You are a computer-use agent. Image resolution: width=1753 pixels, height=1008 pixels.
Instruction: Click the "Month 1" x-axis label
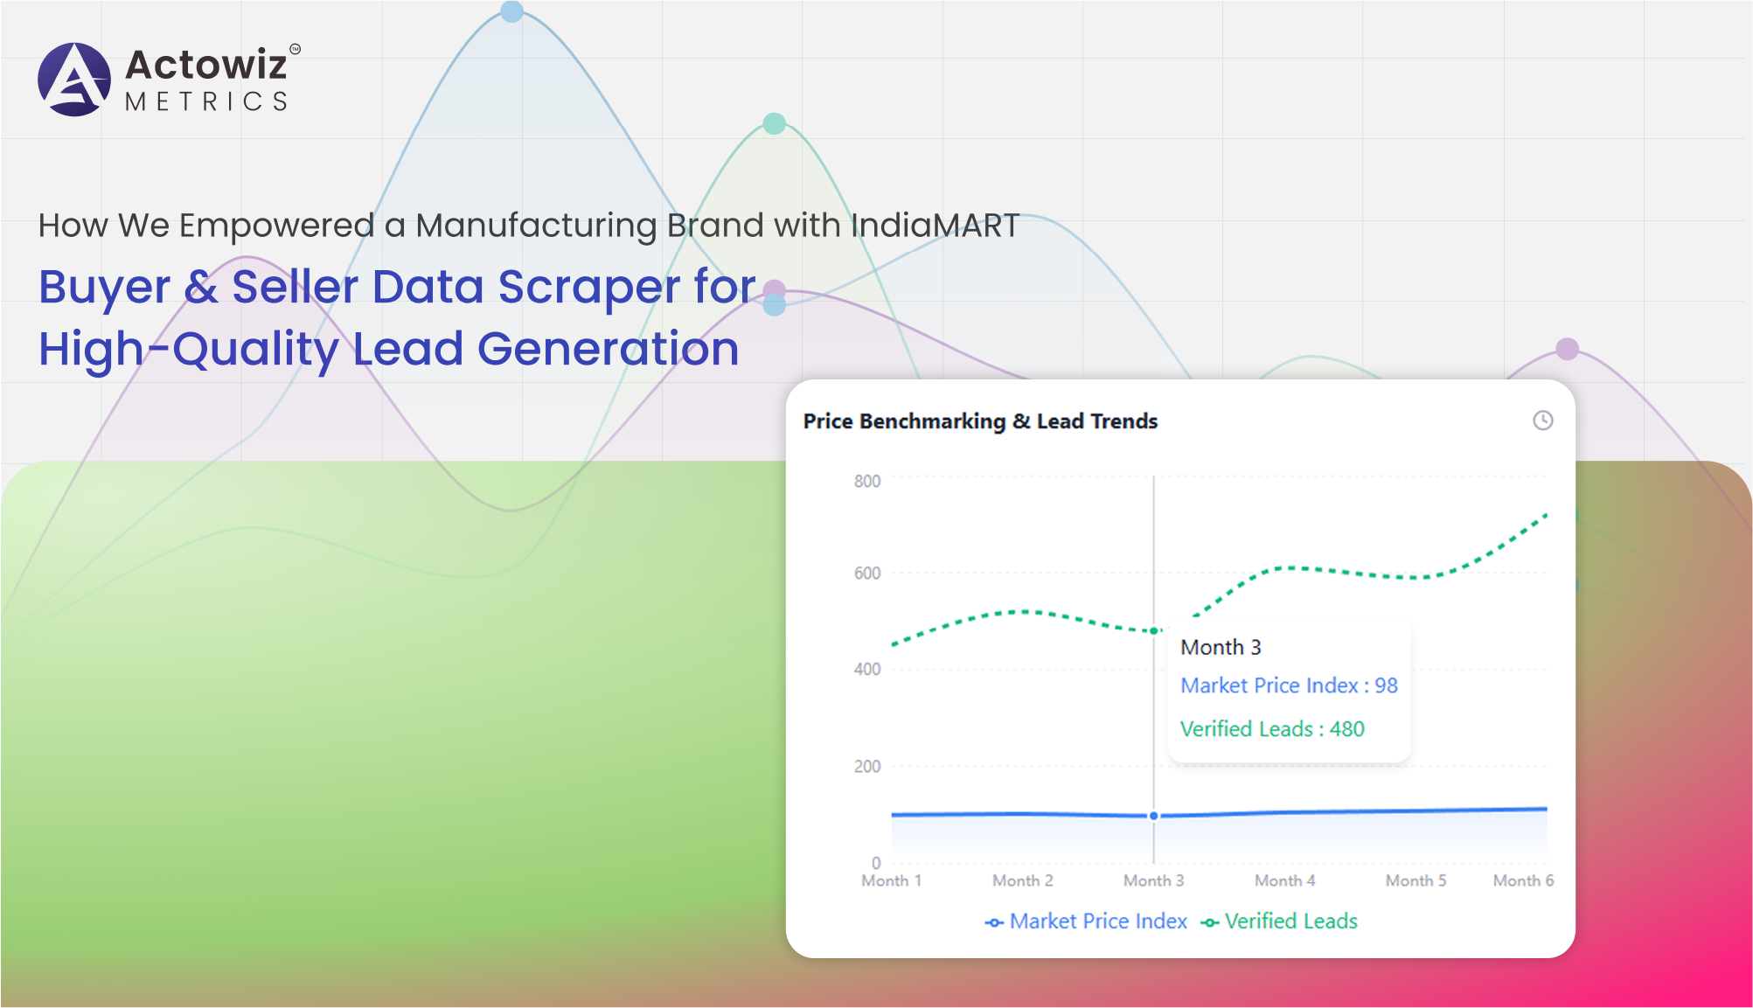click(x=892, y=880)
